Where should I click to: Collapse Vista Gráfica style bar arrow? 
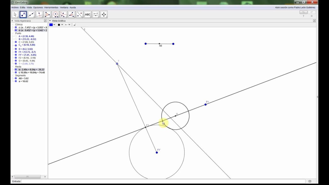(50, 21)
